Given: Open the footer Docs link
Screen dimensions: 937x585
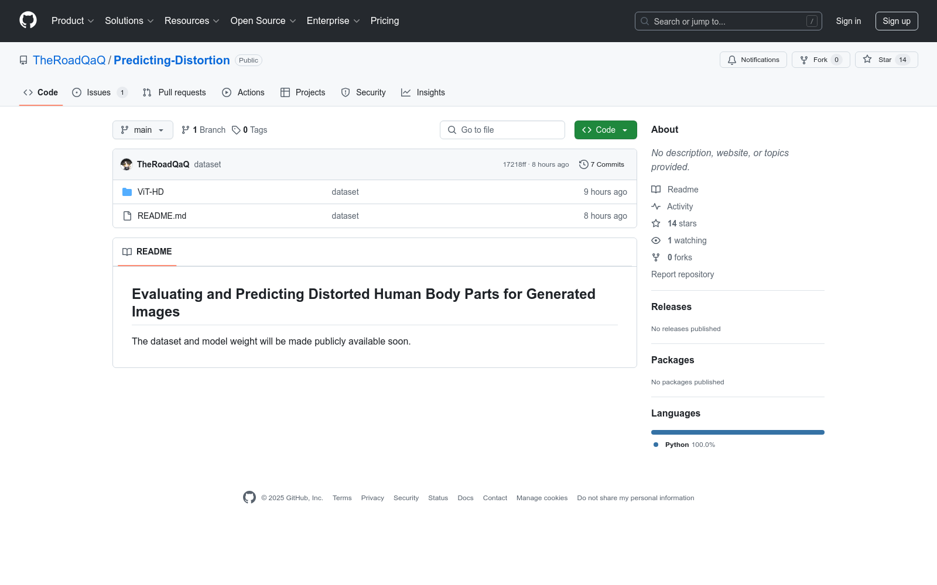Looking at the screenshot, I should tap(466, 498).
